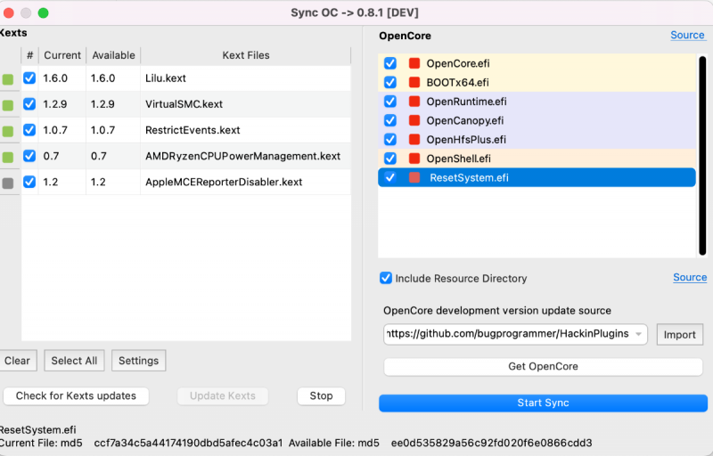The width and height of the screenshot is (713, 456).
Task: Click the Get OpenCore button
Action: coord(543,367)
